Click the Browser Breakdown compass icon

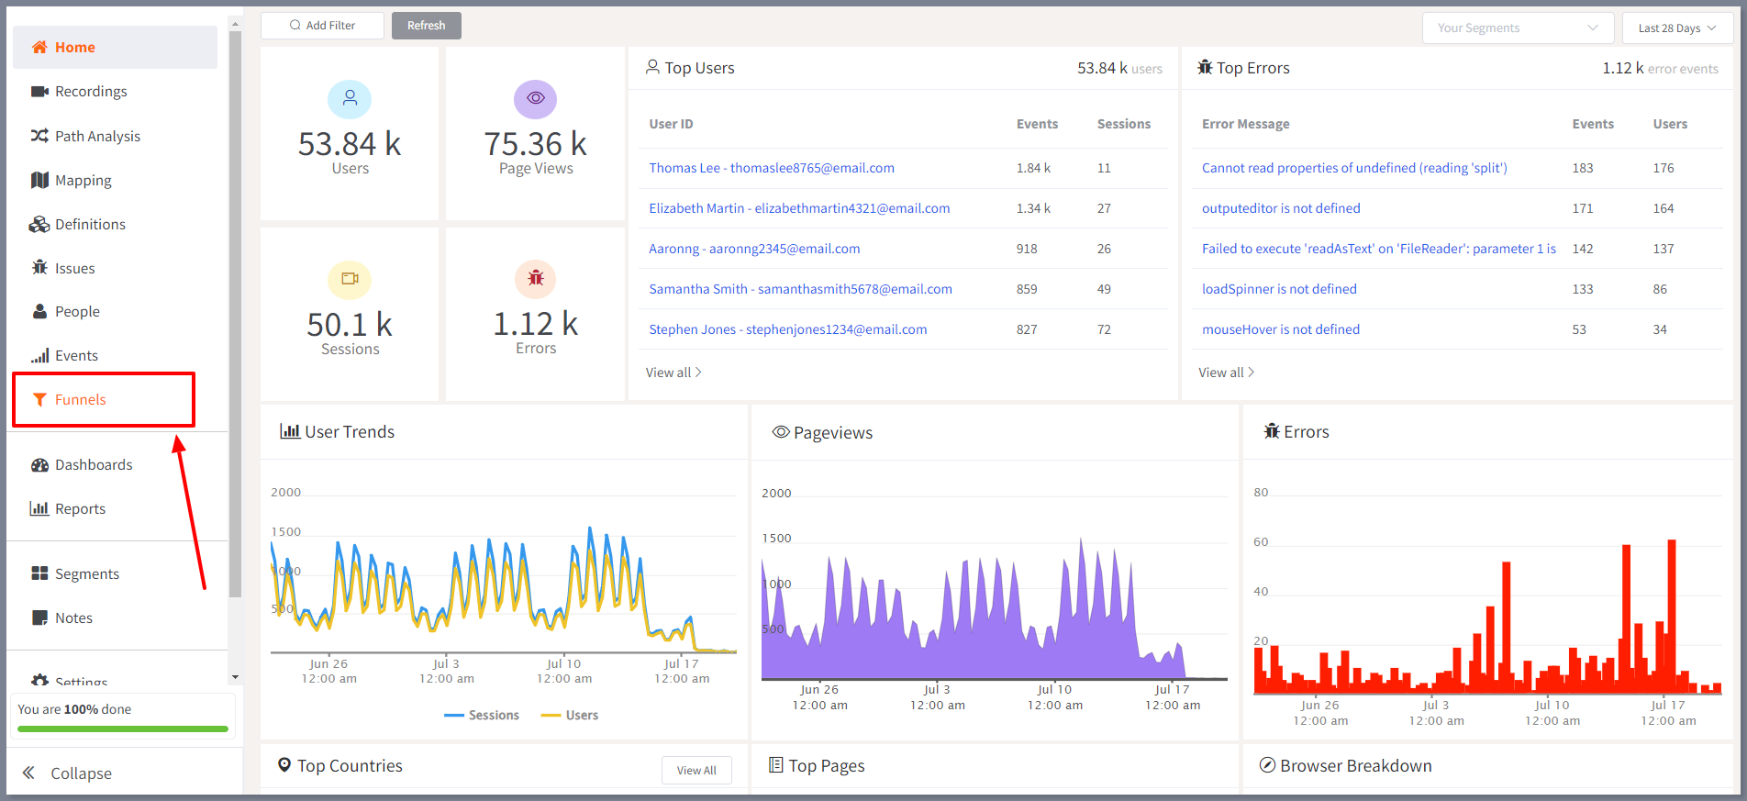click(x=1267, y=764)
